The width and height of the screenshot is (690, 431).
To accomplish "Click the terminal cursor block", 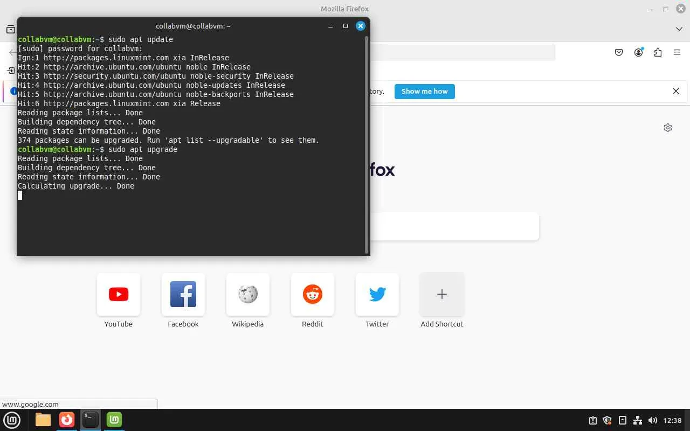I will coord(20,195).
